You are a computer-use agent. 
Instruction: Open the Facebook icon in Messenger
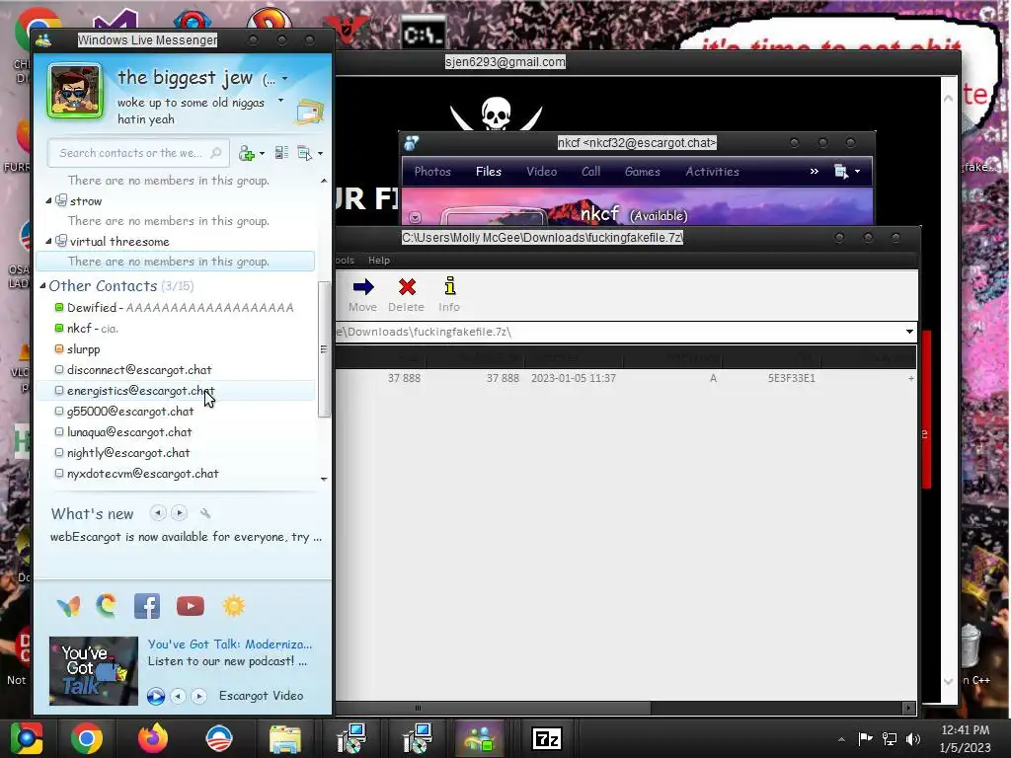click(x=147, y=607)
